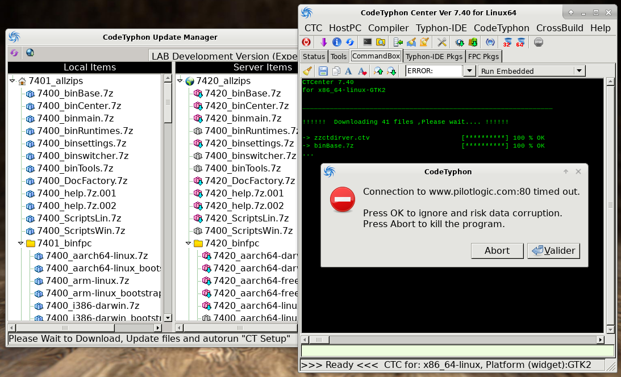
Task: Open the Compiler menu
Action: tap(388, 28)
